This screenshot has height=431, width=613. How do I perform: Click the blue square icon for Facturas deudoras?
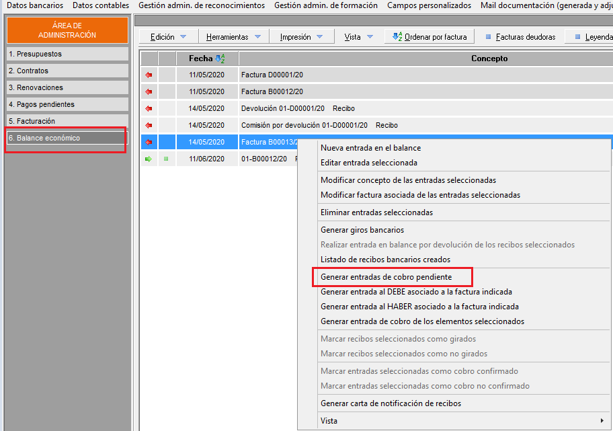[488, 37]
